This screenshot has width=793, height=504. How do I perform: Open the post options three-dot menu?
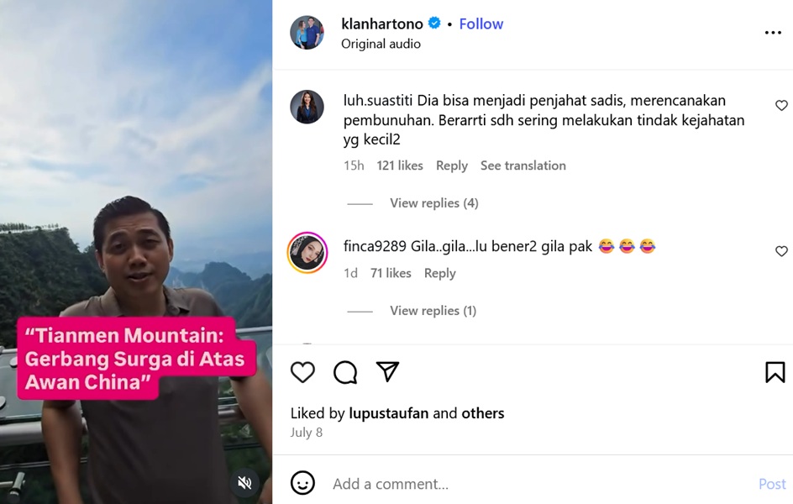[x=773, y=32]
